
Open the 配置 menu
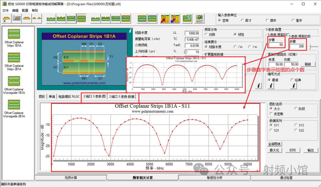click(x=25, y=10)
